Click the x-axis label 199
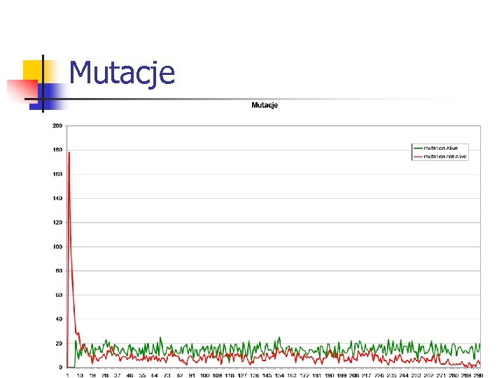This screenshot has width=504, height=378. [x=342, y=375]
